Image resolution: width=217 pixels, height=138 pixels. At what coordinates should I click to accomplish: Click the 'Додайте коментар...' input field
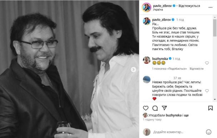pyautogui.click(x=178, y=132)
